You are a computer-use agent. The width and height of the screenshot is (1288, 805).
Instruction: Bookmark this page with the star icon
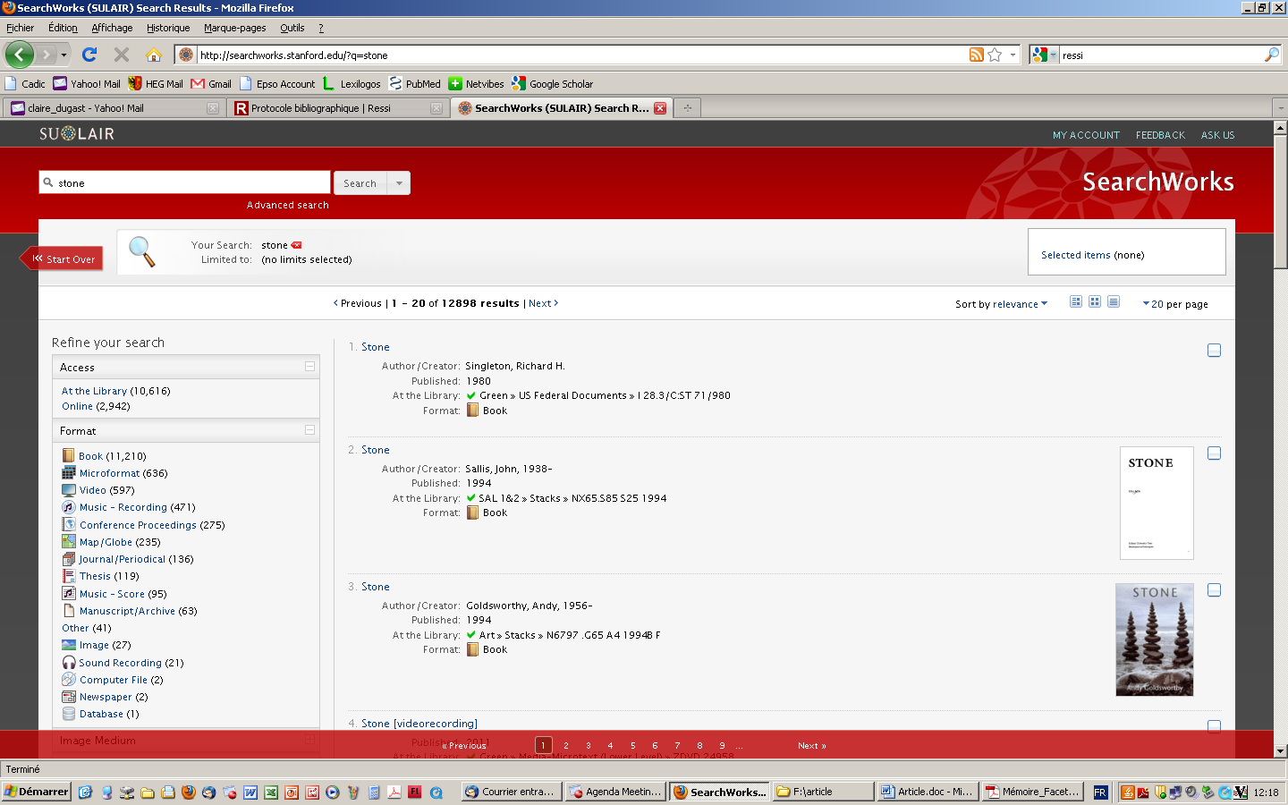995,55
